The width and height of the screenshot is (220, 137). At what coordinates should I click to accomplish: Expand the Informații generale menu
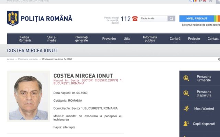point(81,39)
